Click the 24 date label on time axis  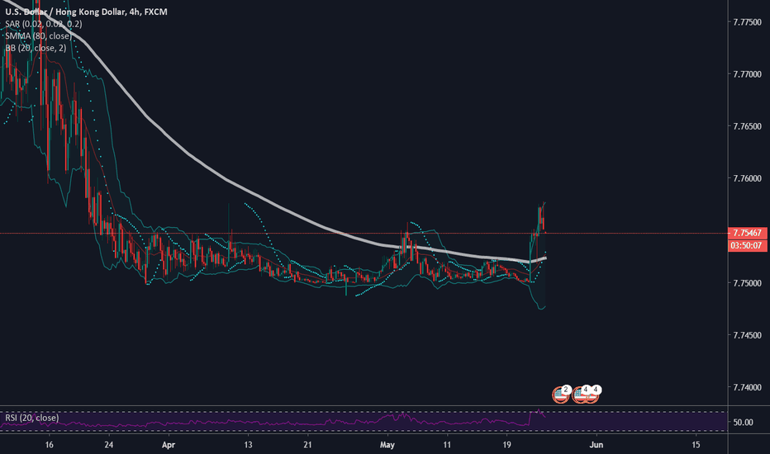[109, 445]
